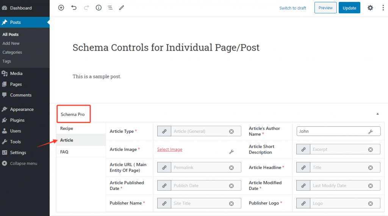The image size is (388, 216).
Task: Open the Pages menu
Action: click(25, 84)
